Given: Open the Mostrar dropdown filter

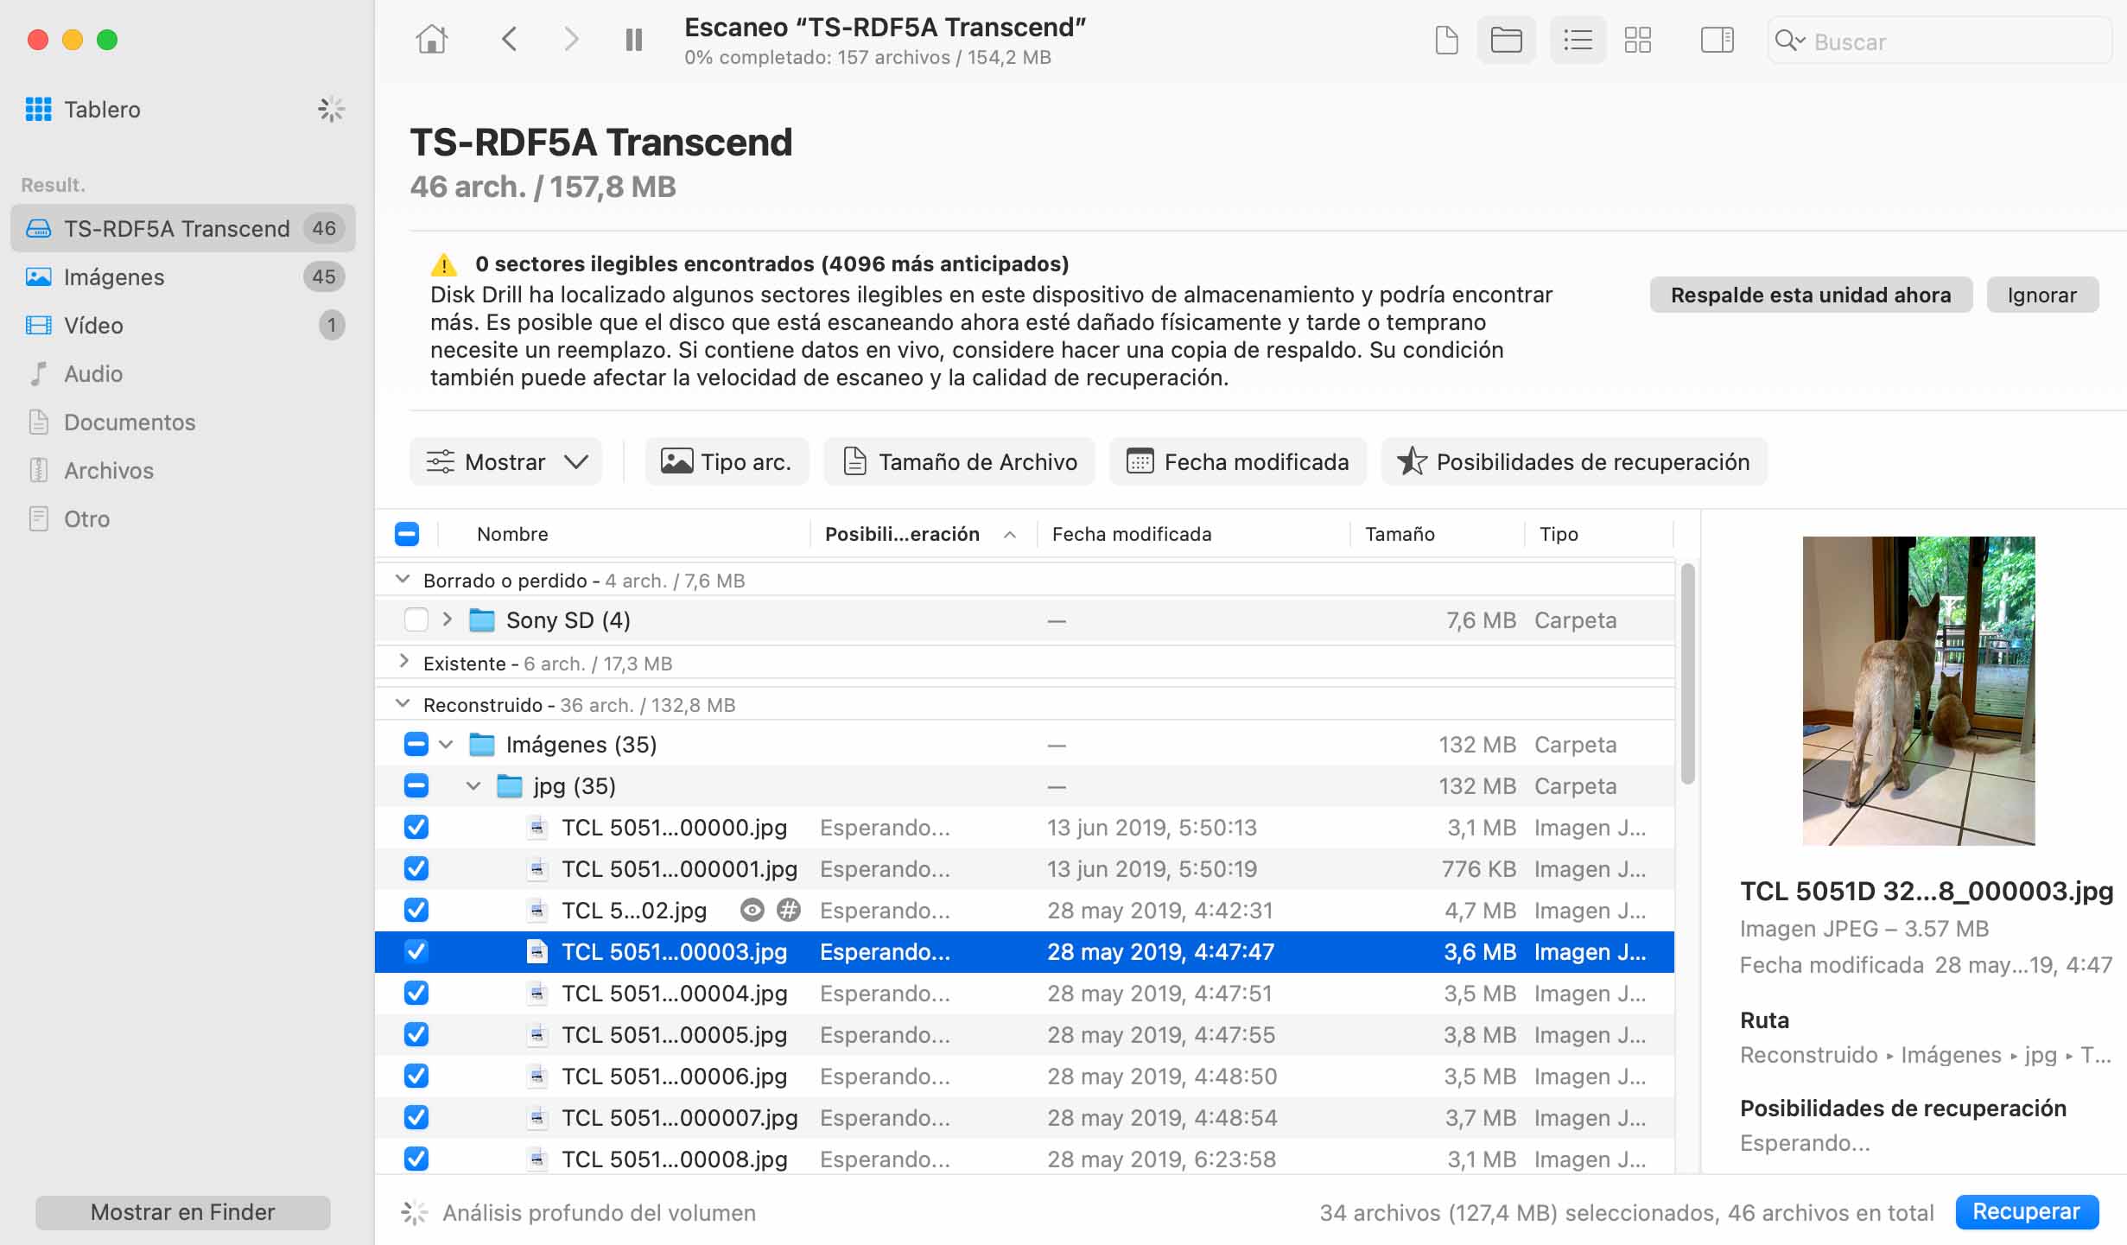Looking at the screenshot, I should tap(506, 461).
